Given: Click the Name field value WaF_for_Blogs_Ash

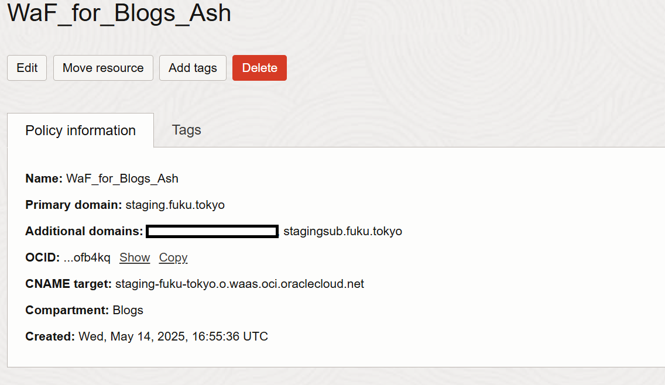Looking at the screenshot, I should pyautogui.click(x=122, y=178).
